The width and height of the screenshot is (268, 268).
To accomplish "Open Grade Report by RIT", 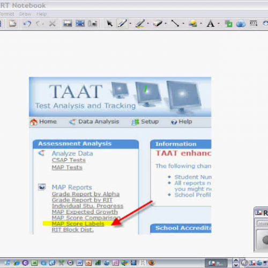I will [82, 200].
